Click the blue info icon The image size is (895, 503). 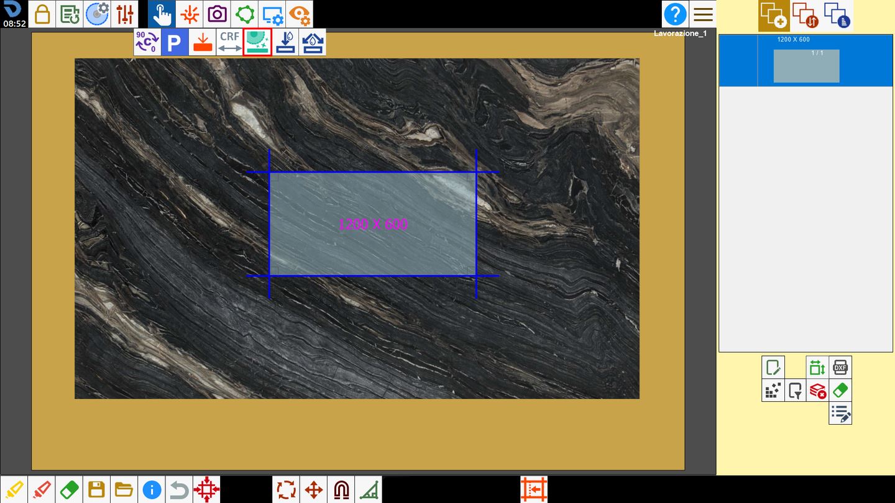(152, 489)
